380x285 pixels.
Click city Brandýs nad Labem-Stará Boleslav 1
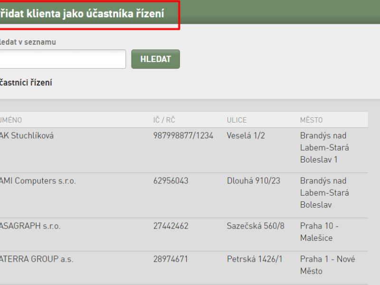click(324, 148)
